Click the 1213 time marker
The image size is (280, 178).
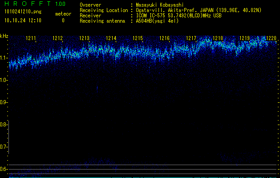pos(84,38)
